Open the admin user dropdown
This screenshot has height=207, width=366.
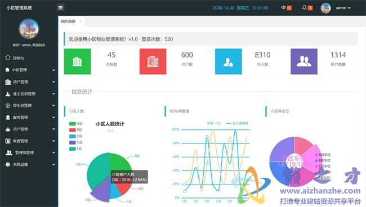(343, 8)
